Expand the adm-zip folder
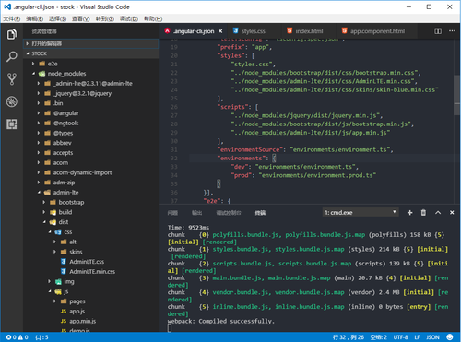The image size is (461, 342). 91,183
